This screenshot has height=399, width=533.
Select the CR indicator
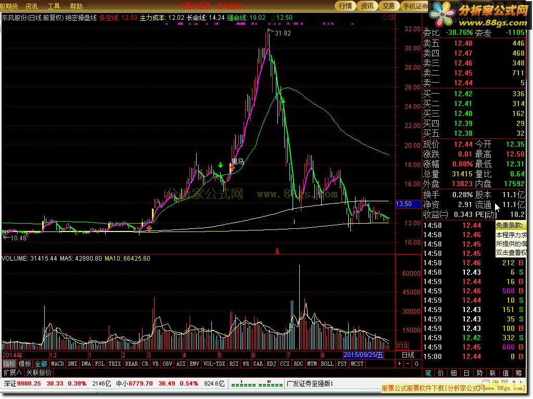click(145, 364)
